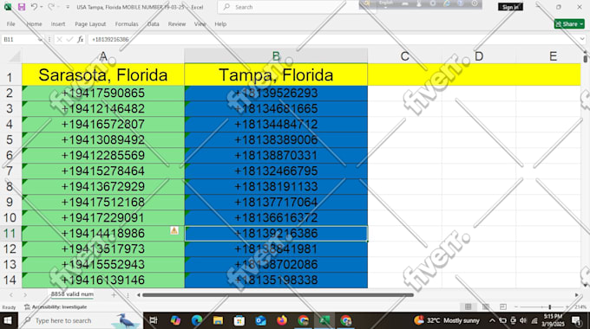Image resolution: width=590 pixels, height=329 pixels.
Task: Open Customize Quick Access Toolbar dropdown
Action: pos(68,7)
